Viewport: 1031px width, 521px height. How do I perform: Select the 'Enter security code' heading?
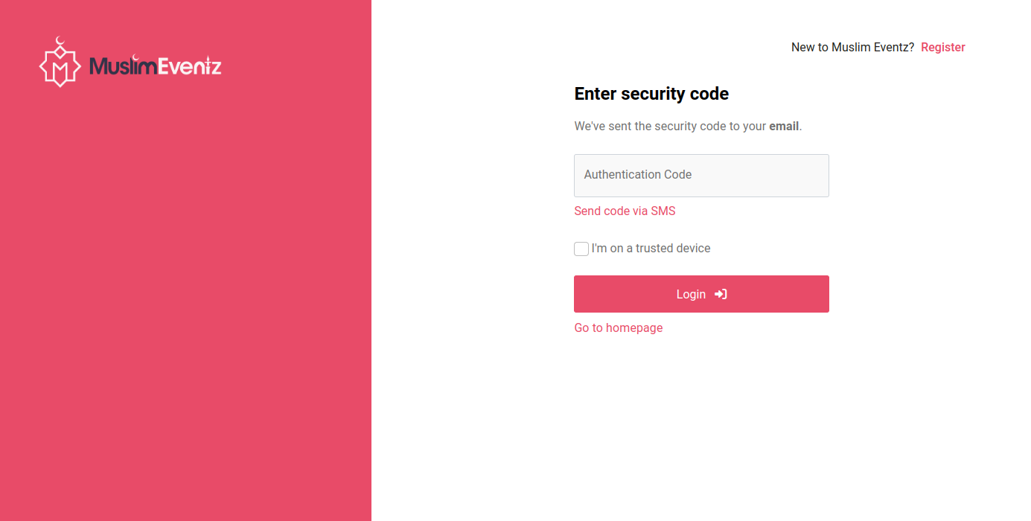click(x=651, y=94)
